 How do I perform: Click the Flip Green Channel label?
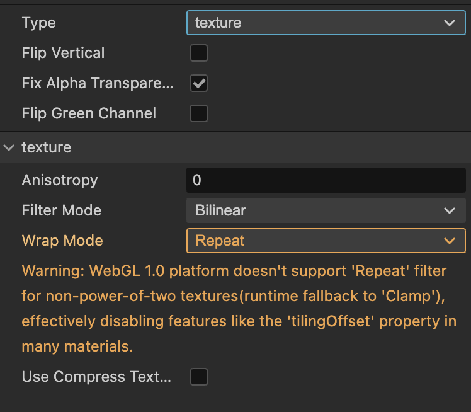point(89,113)
